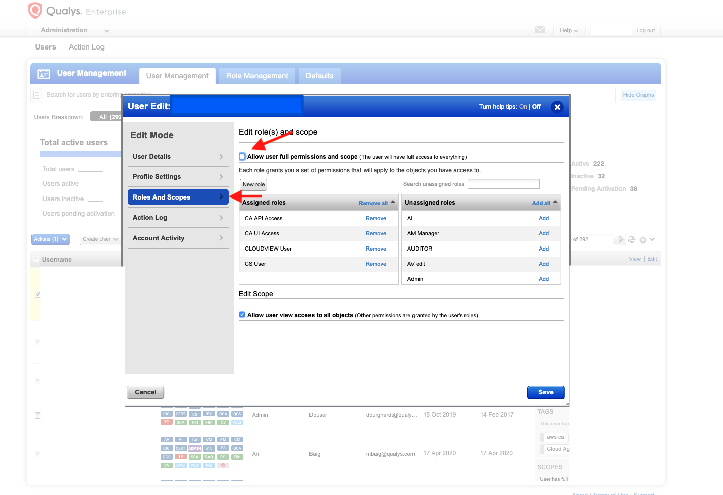The height and width of the screenshot is (495, 723).
Task: Click the red TP module badge in Admin's row
Action: click(x=167, y=422)
